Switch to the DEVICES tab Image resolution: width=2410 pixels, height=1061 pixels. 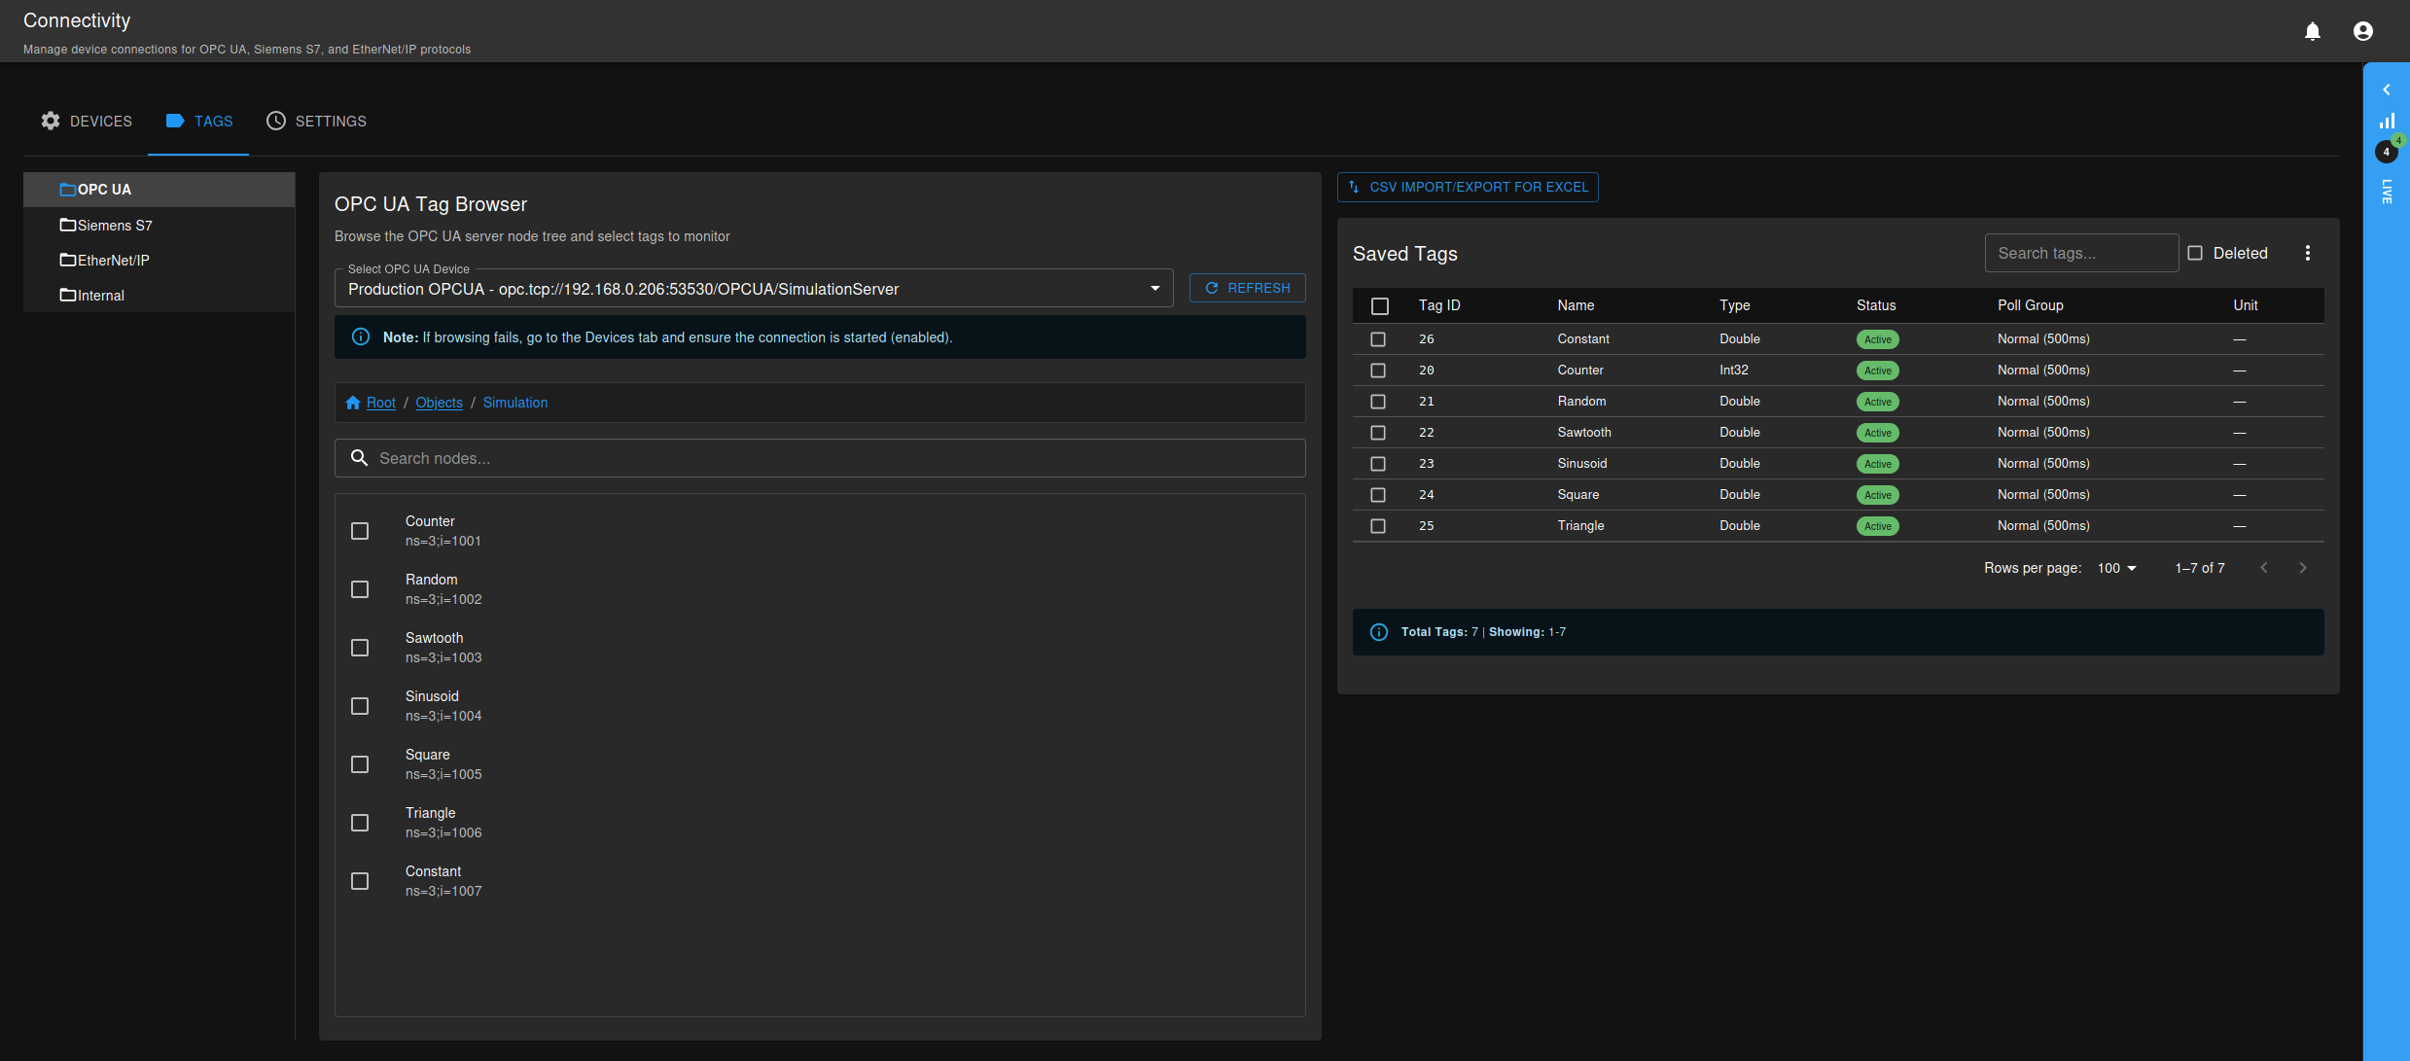coord(86,121)
